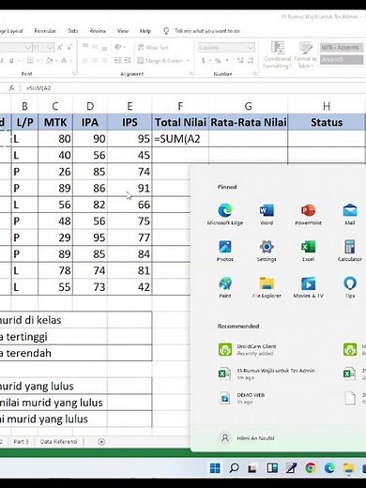This screenshot has width=366, height=488.
Task: Click the Insert Function fx icon
Action: pyautogui.click(x=11, y=88)
